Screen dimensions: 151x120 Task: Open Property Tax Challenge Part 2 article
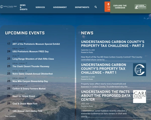[112, 44]
